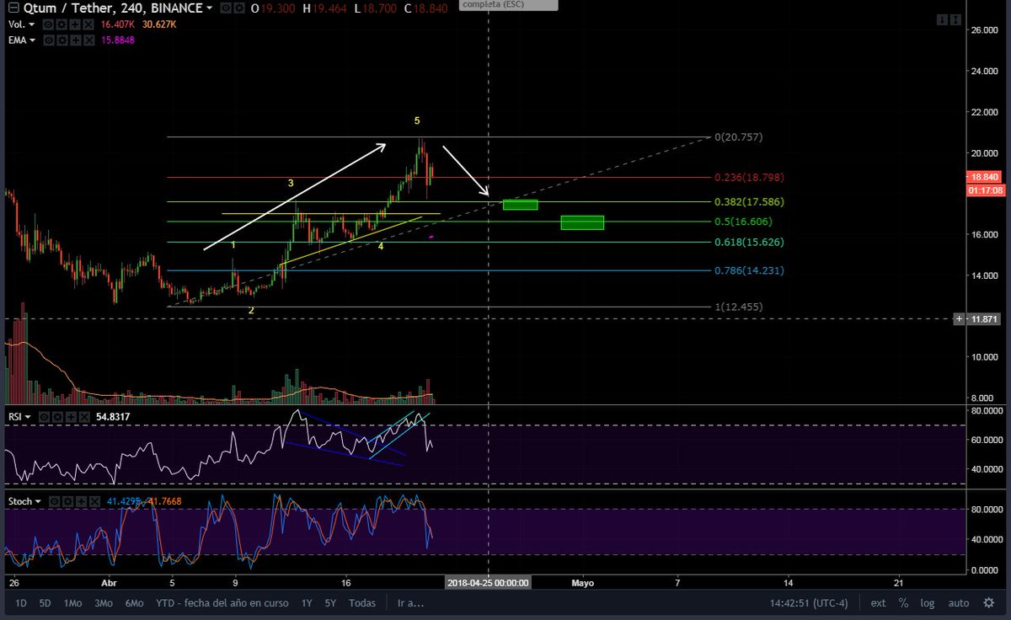Remove the Stoch indicator with X icon
The width and height of the screenshot is (1011, 620).
94,501
